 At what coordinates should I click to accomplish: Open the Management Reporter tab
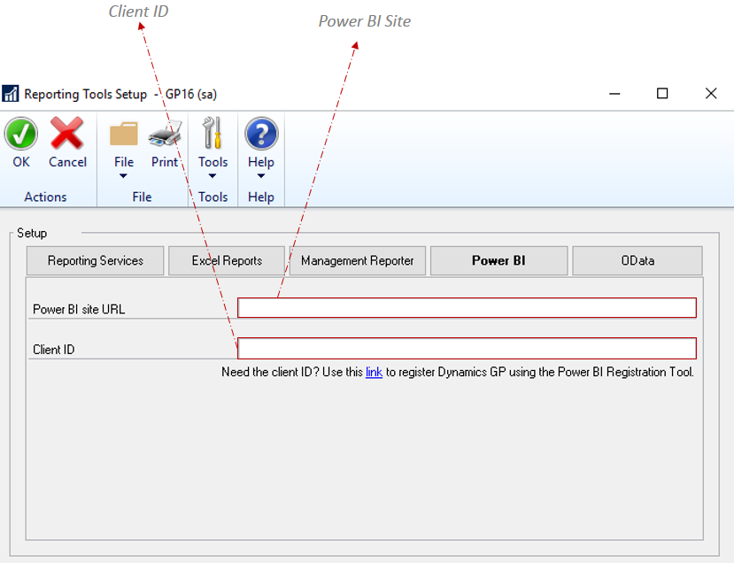(358, 260)
